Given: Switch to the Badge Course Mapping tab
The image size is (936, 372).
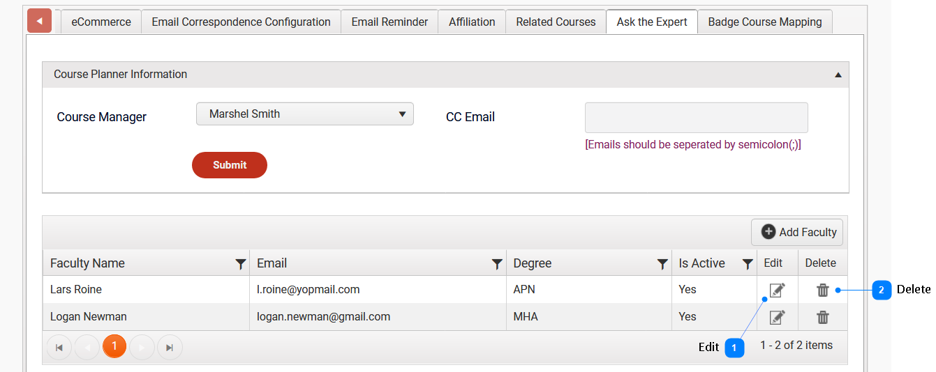Looking at the screenshot, I should point(764,22).
